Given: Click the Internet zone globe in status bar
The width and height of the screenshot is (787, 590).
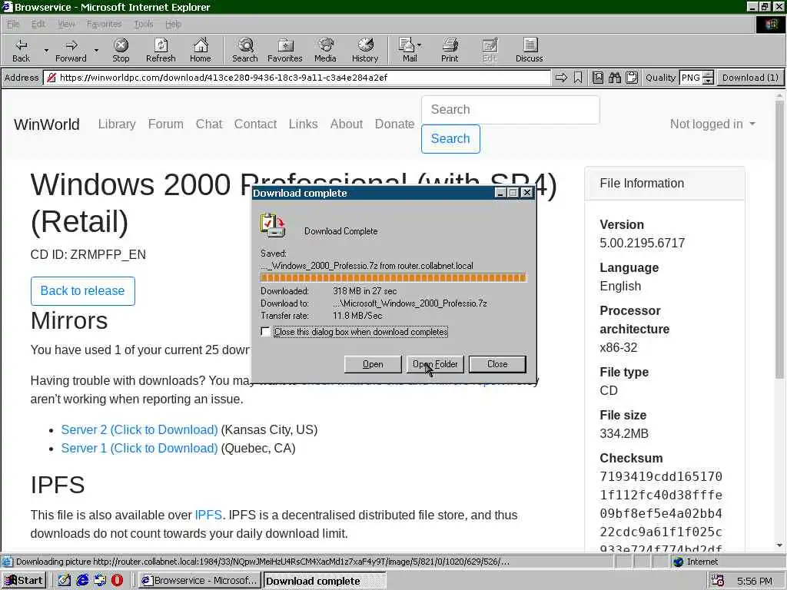Looking at the screenshot, I should pyautogui.click(x=678, y=562).
